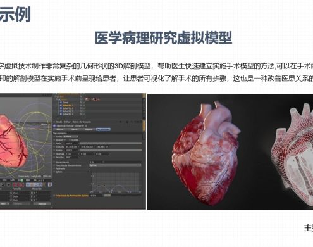The width and height of the screenshot is (313, 247).
Task: Click the first tag icon on parent object
Action: [x=87, y=99]
